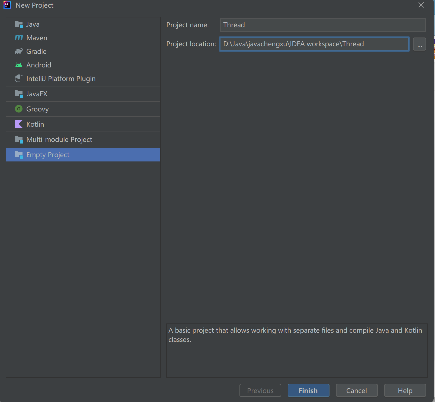Click the Finish button
Image resolution: width=435 pixels, height=402 pixels.
point(309,390)
